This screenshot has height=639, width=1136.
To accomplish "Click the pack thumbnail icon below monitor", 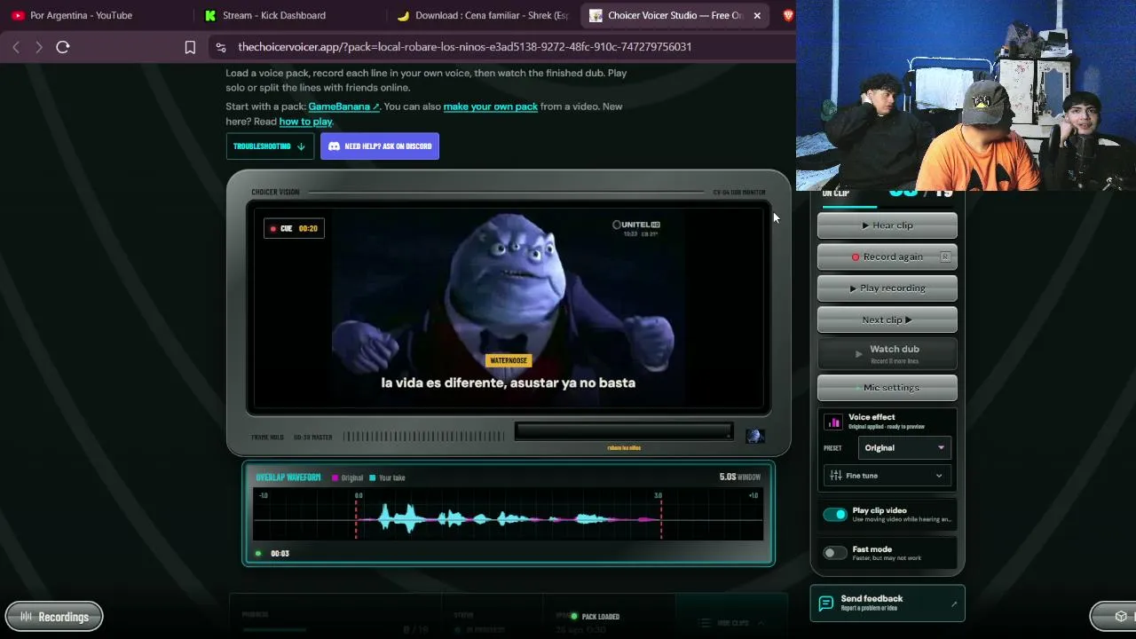I will pyautogui.click(x=755, y=436).
